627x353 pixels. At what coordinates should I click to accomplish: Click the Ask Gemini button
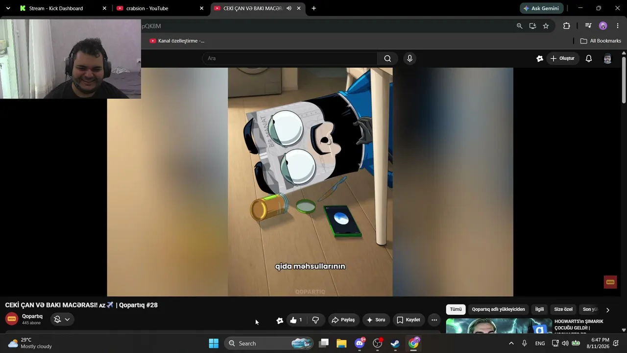pyautogui.click(x=542, y=8)
